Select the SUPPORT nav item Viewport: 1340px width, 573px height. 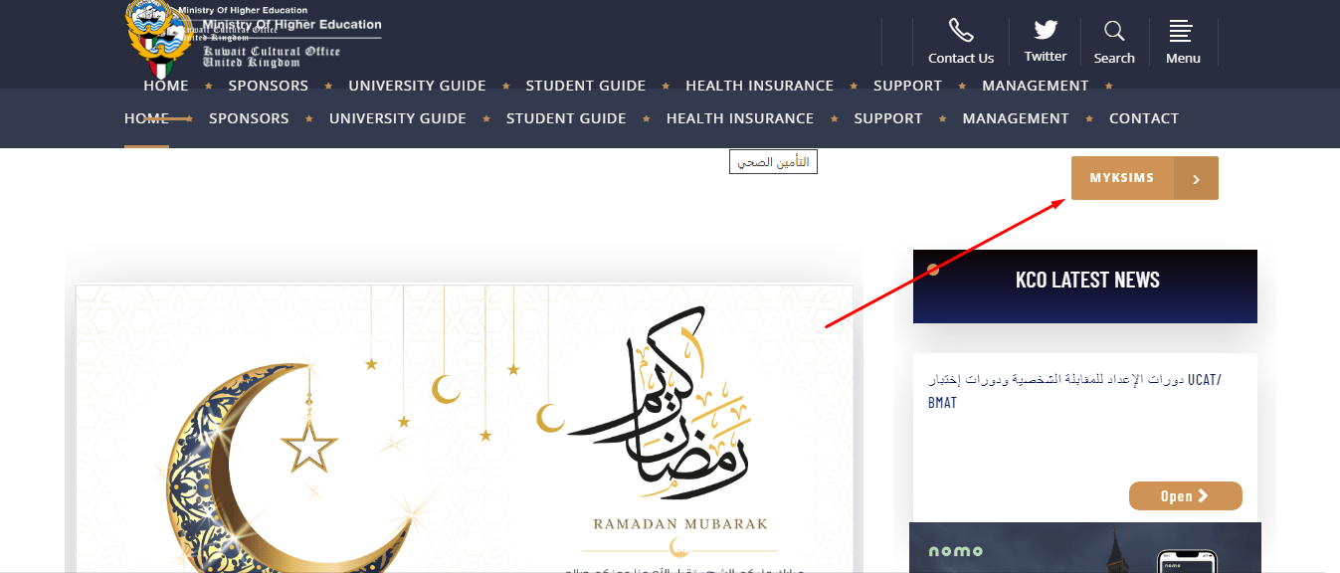point(888,118)
